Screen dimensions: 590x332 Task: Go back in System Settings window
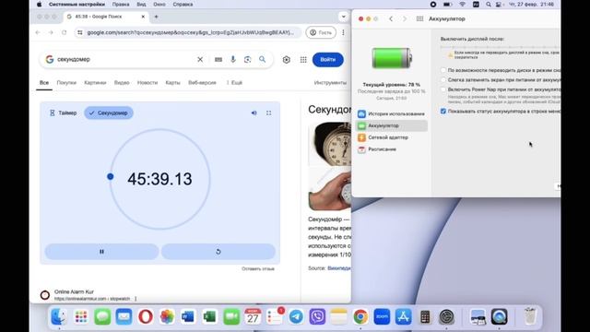click(x=391, y=18)
